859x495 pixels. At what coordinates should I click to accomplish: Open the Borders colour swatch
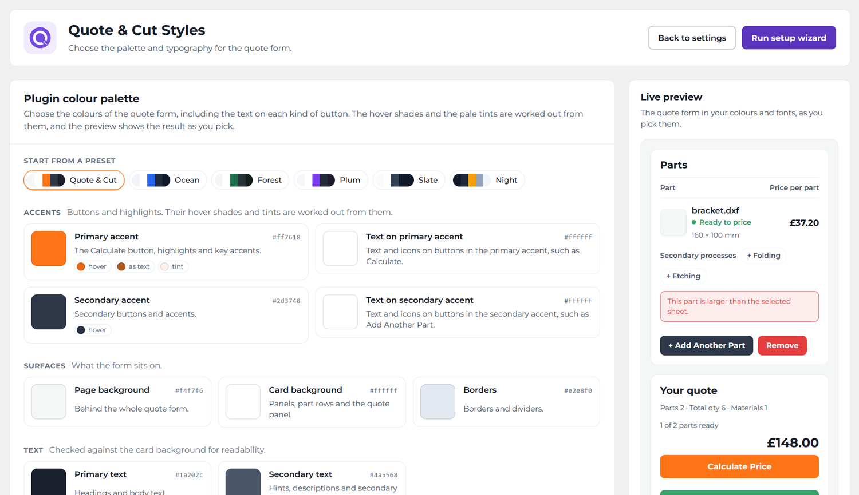tap(438, 401)
